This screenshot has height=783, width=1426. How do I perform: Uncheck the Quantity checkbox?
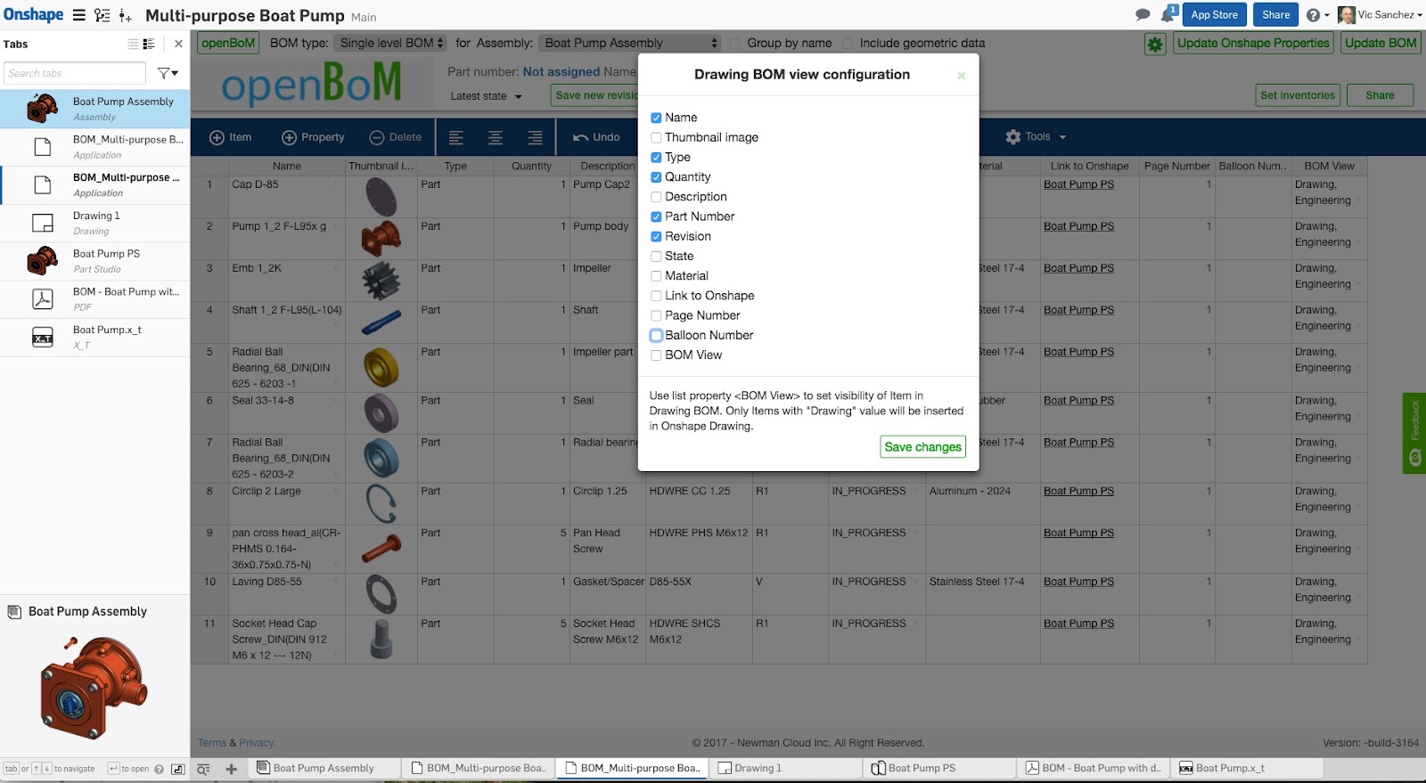click(x=656, y=177)
